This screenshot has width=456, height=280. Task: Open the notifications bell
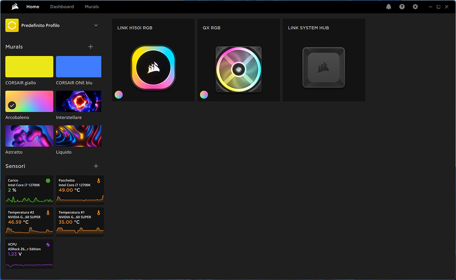point(389,7)
